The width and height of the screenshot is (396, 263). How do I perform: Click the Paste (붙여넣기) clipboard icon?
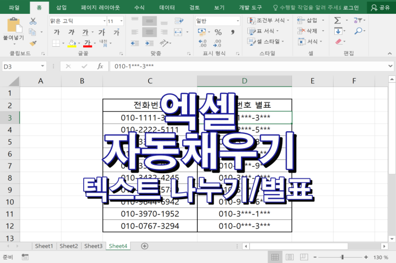pyautogui.click(x=14, y=26)
